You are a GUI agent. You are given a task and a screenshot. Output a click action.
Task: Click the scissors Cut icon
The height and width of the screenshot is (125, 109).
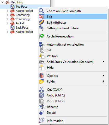41,89
